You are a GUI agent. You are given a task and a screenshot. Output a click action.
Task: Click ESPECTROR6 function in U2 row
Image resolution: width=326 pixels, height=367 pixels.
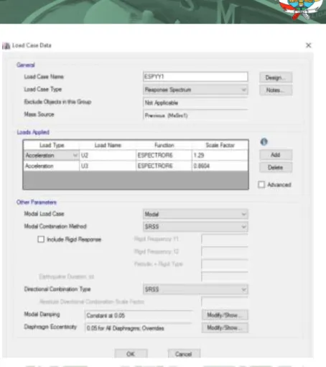(164, 155)
